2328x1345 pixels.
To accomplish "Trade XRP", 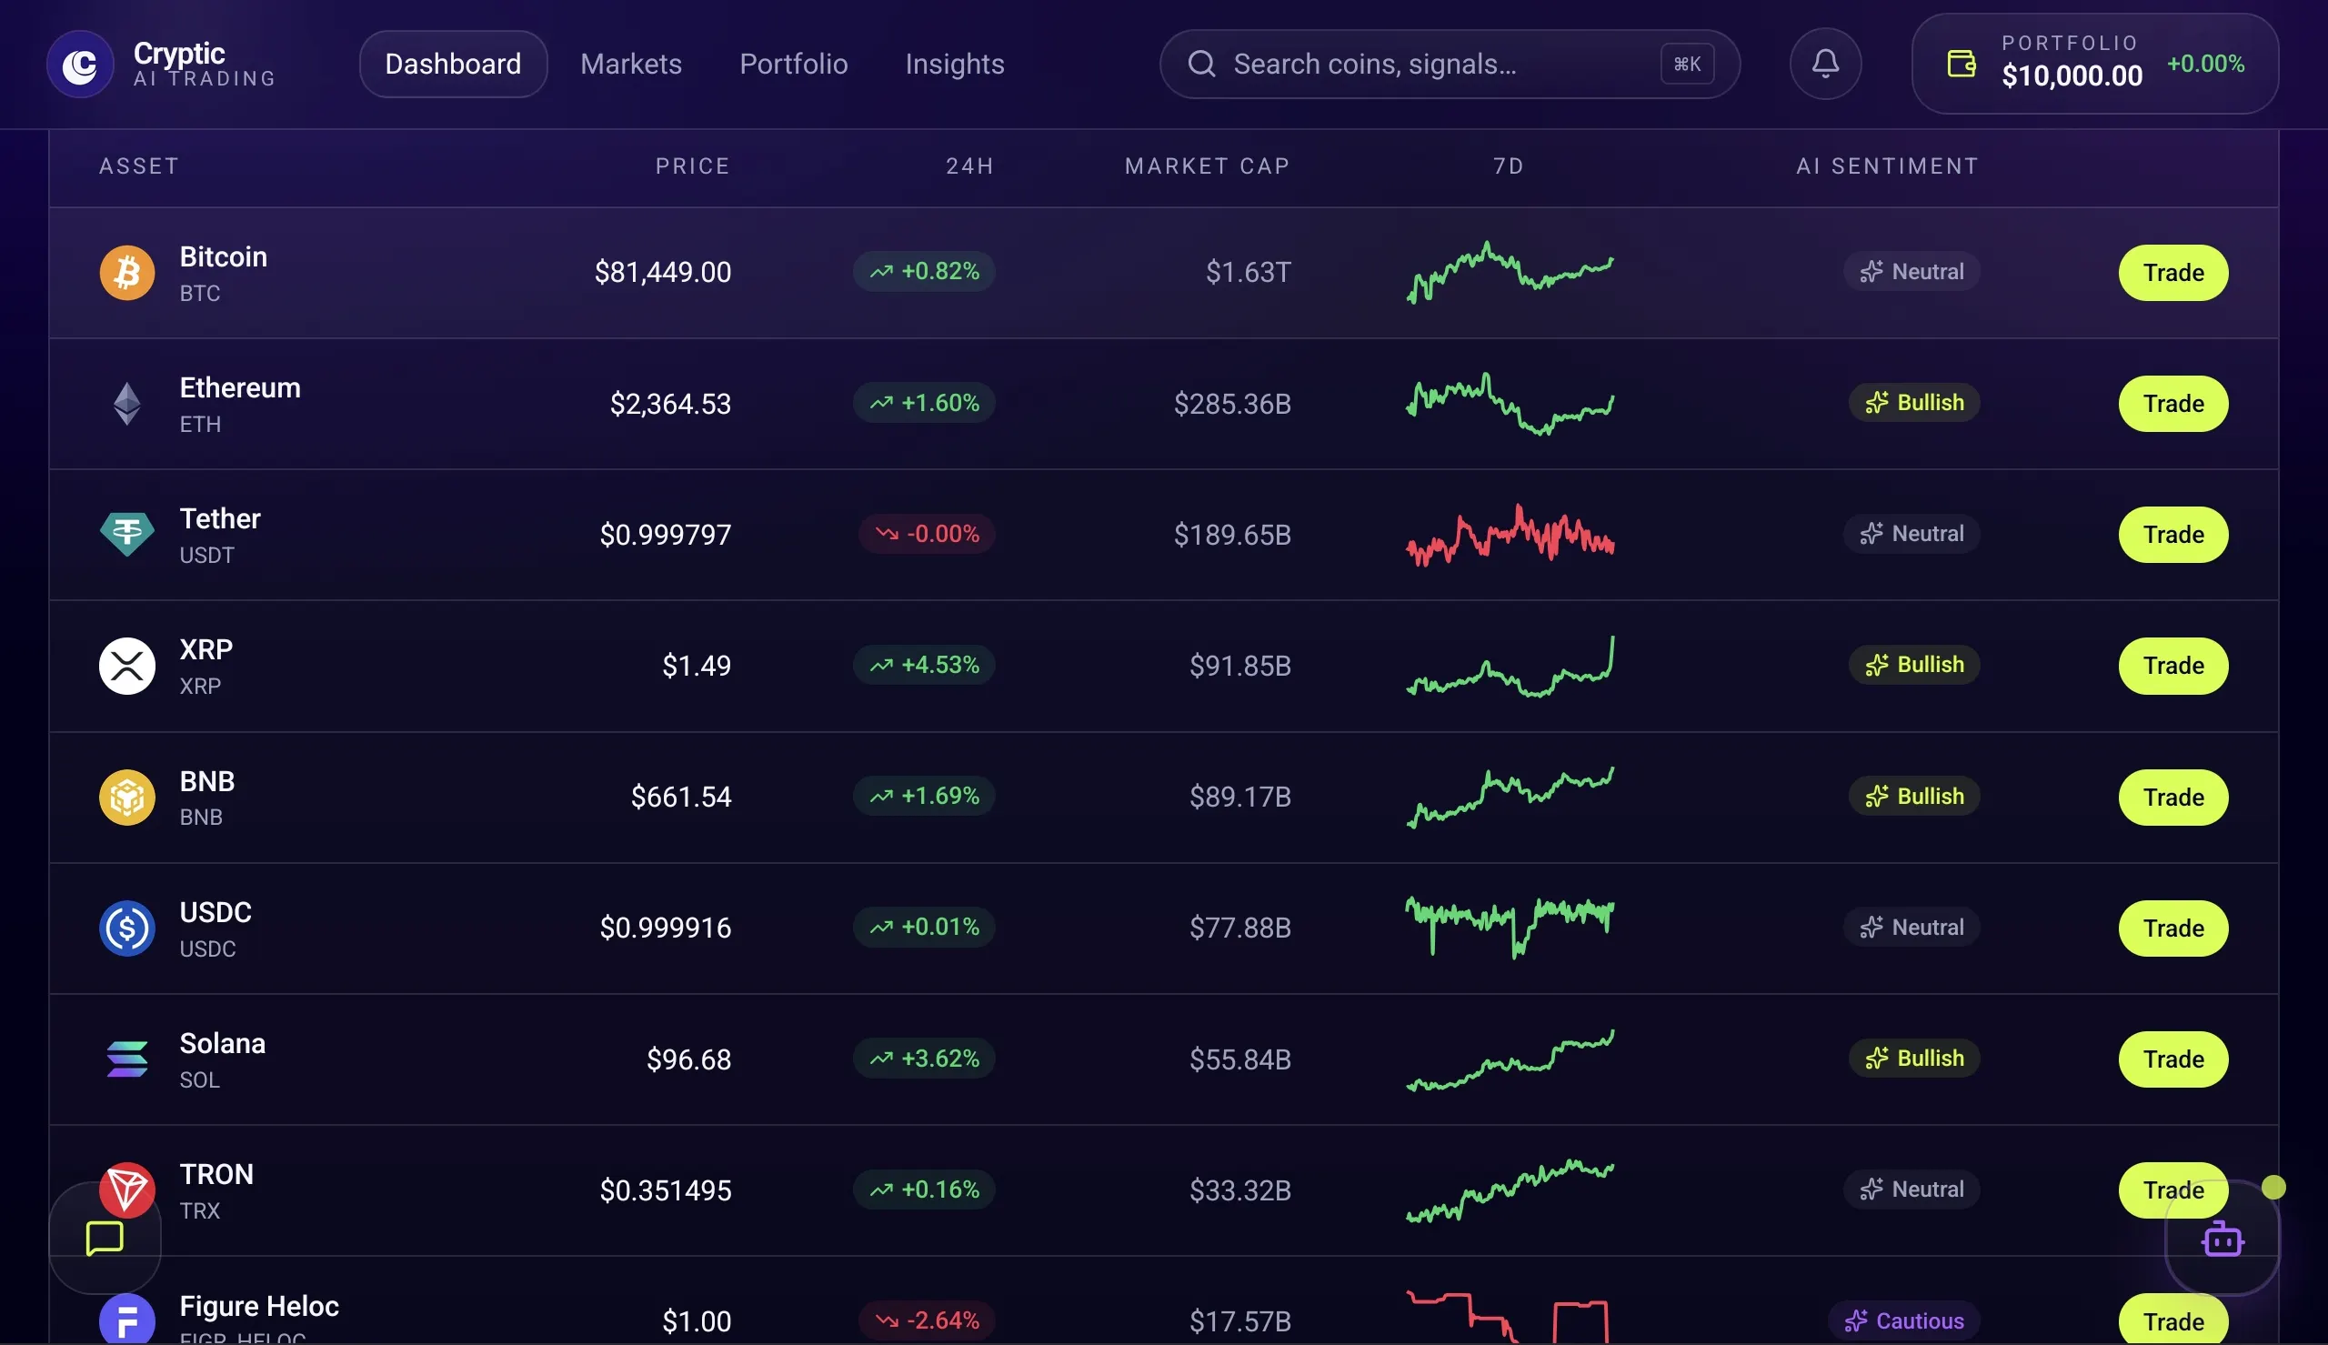I will [x=2172, y=666].
